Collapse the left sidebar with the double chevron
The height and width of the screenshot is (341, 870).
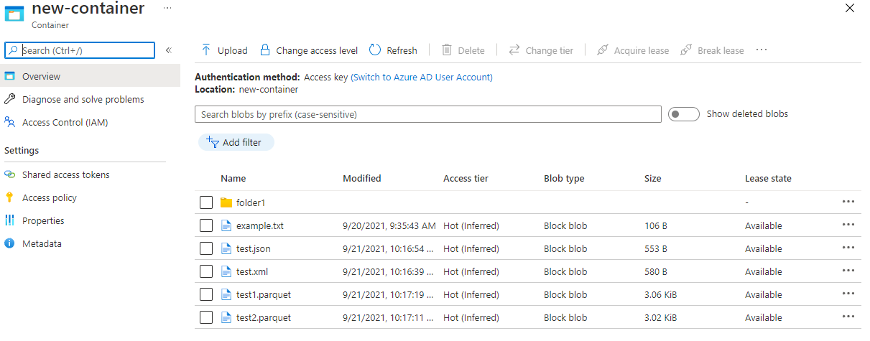[169, 50]
